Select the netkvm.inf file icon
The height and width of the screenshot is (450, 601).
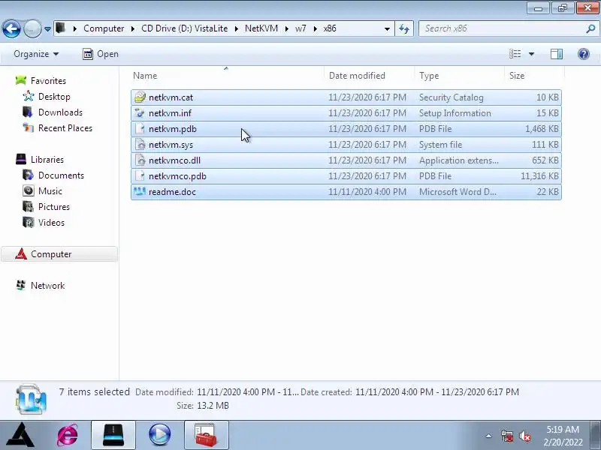coord(140,113)
